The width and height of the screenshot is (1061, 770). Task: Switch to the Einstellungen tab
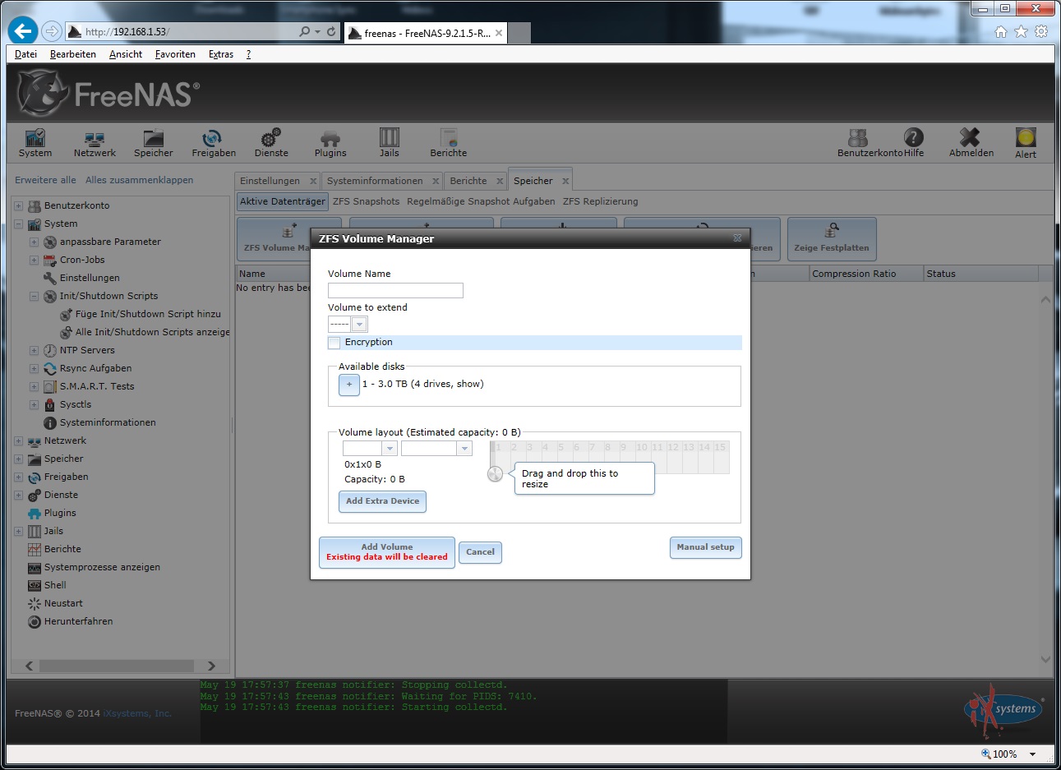[x=270, y=181]
